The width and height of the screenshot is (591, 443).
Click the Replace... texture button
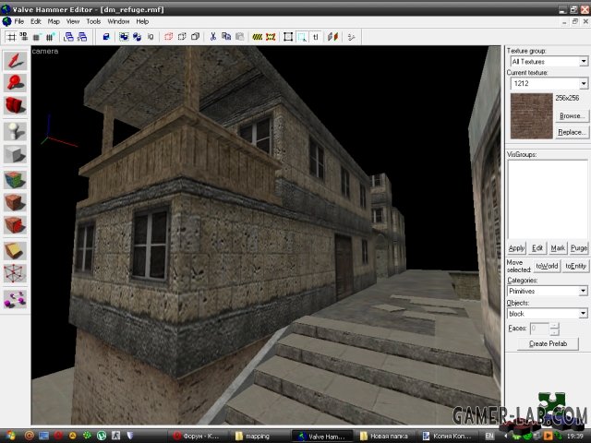(572, 132)
